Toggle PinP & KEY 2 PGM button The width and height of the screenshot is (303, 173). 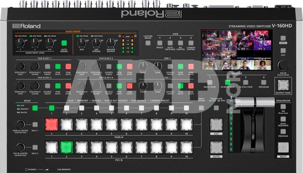tap(130, 67)
